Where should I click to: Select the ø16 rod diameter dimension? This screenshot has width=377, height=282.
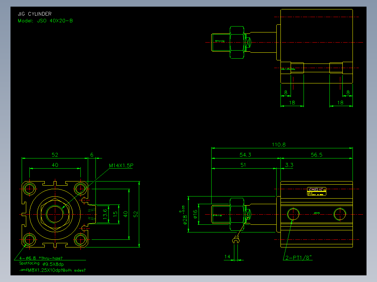[195, 214]
